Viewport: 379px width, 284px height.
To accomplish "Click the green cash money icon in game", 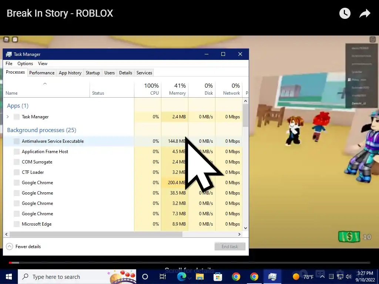I will (x=349, y=237).
